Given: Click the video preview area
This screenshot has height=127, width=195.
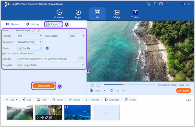Looking at the screenshot, I should [140, 51].
